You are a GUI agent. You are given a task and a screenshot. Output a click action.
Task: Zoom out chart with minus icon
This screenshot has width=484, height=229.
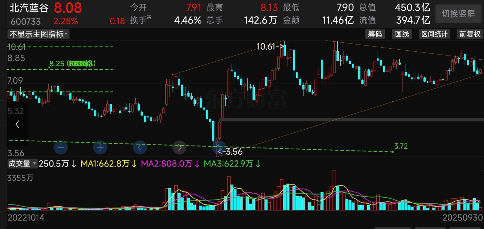pos(61,148)
